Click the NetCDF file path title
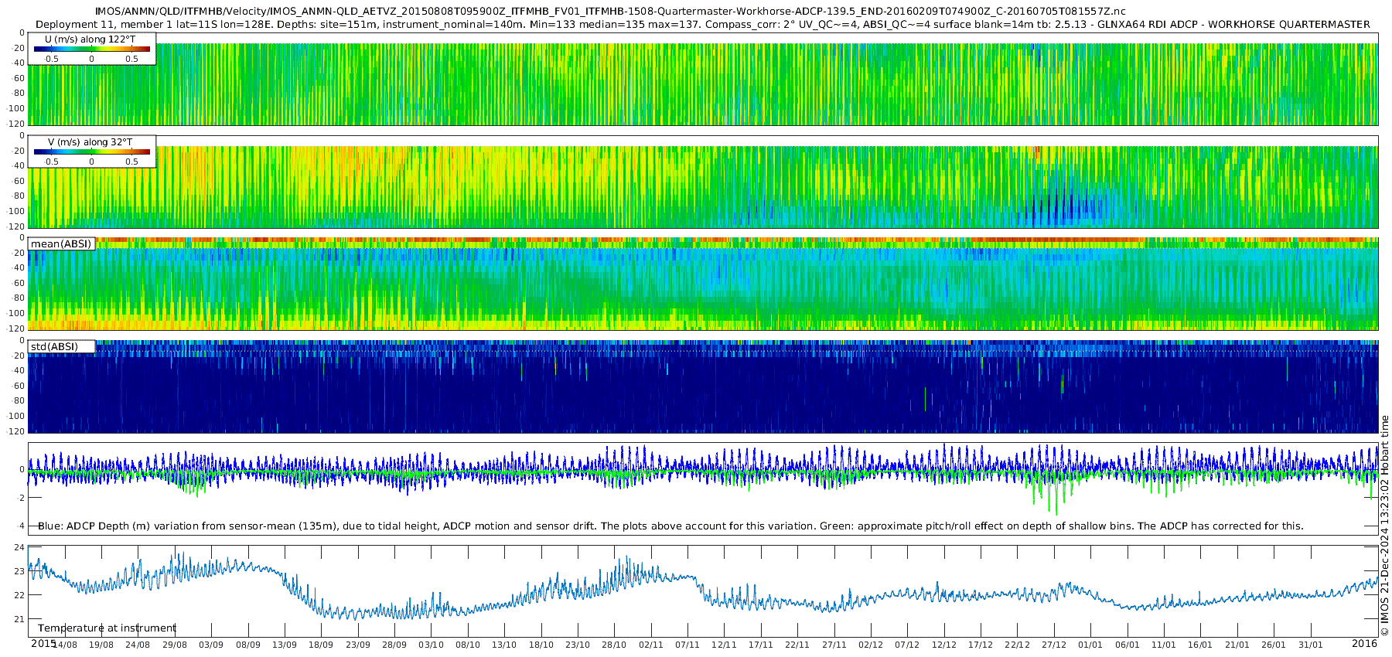 (x=610, y=12)
